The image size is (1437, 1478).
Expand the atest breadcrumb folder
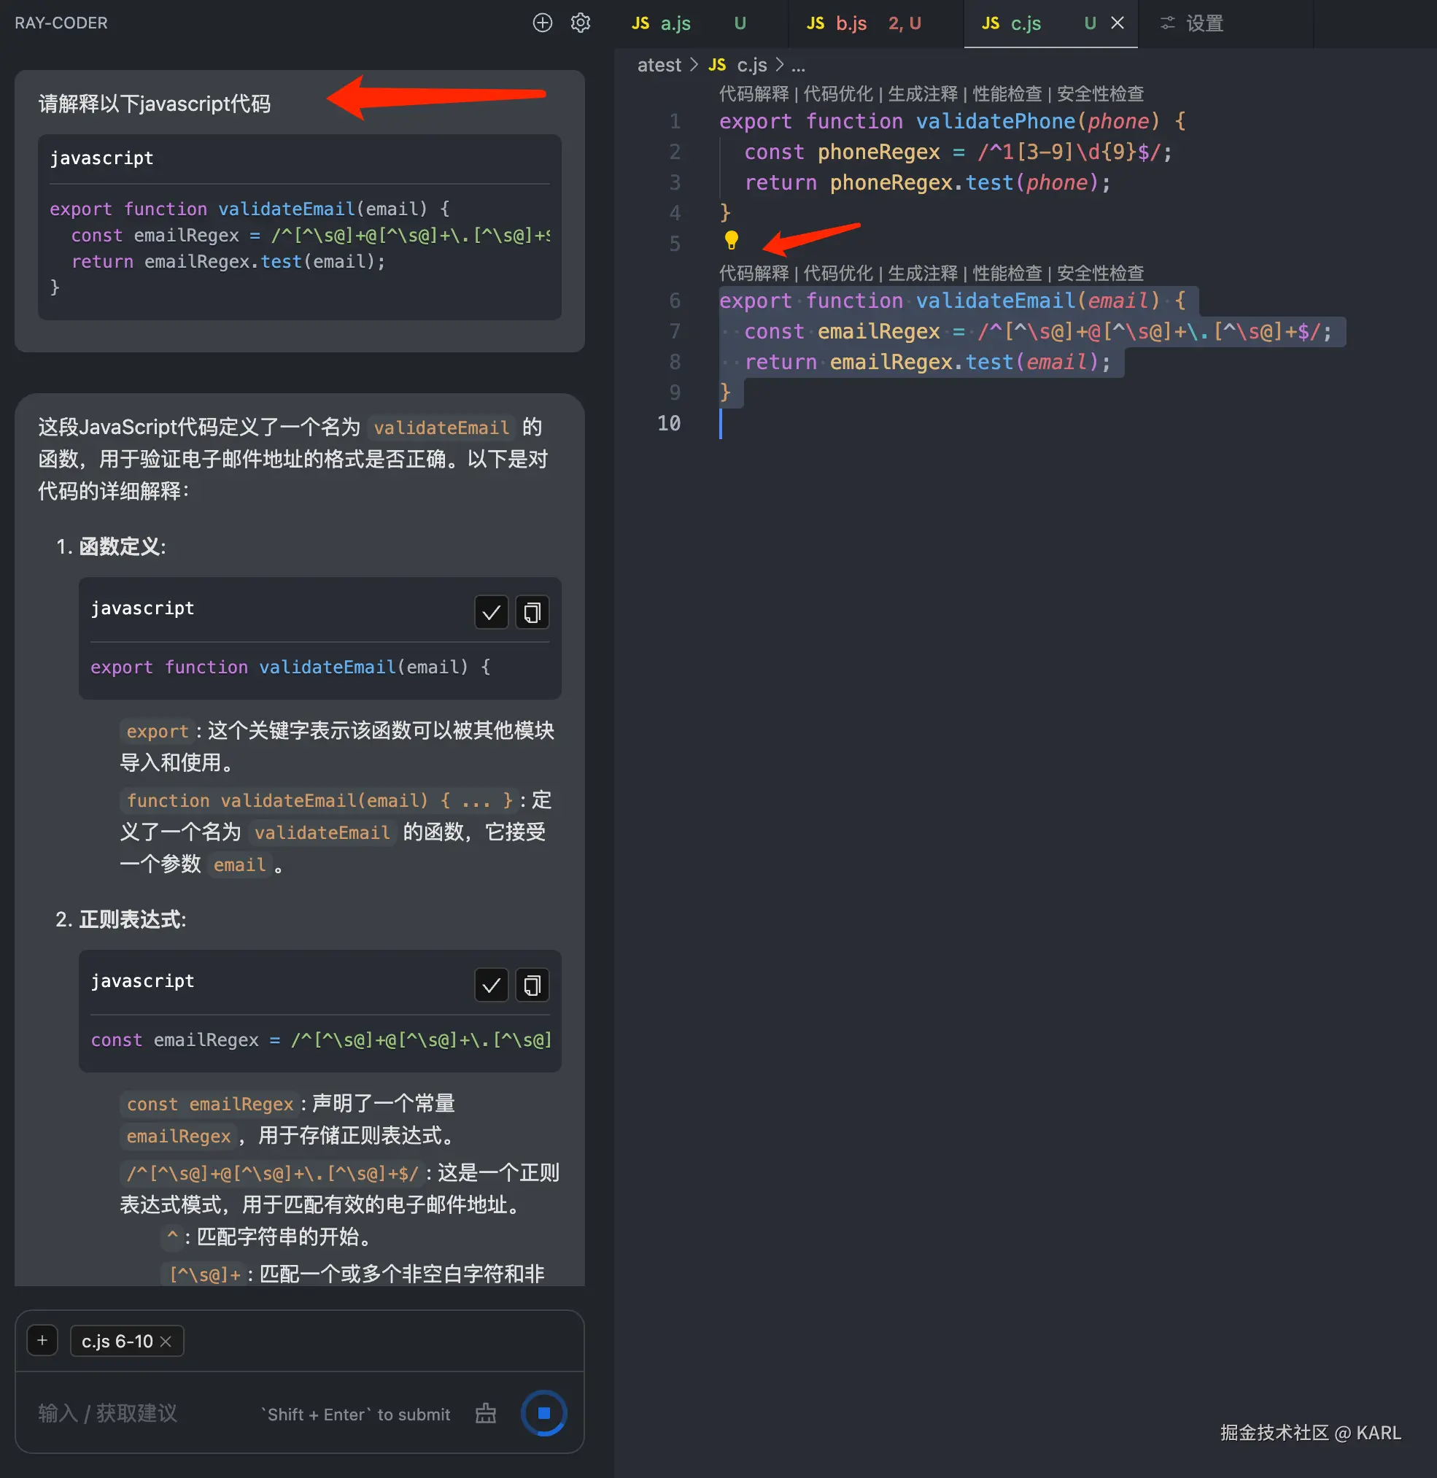[x=658, y=66]
